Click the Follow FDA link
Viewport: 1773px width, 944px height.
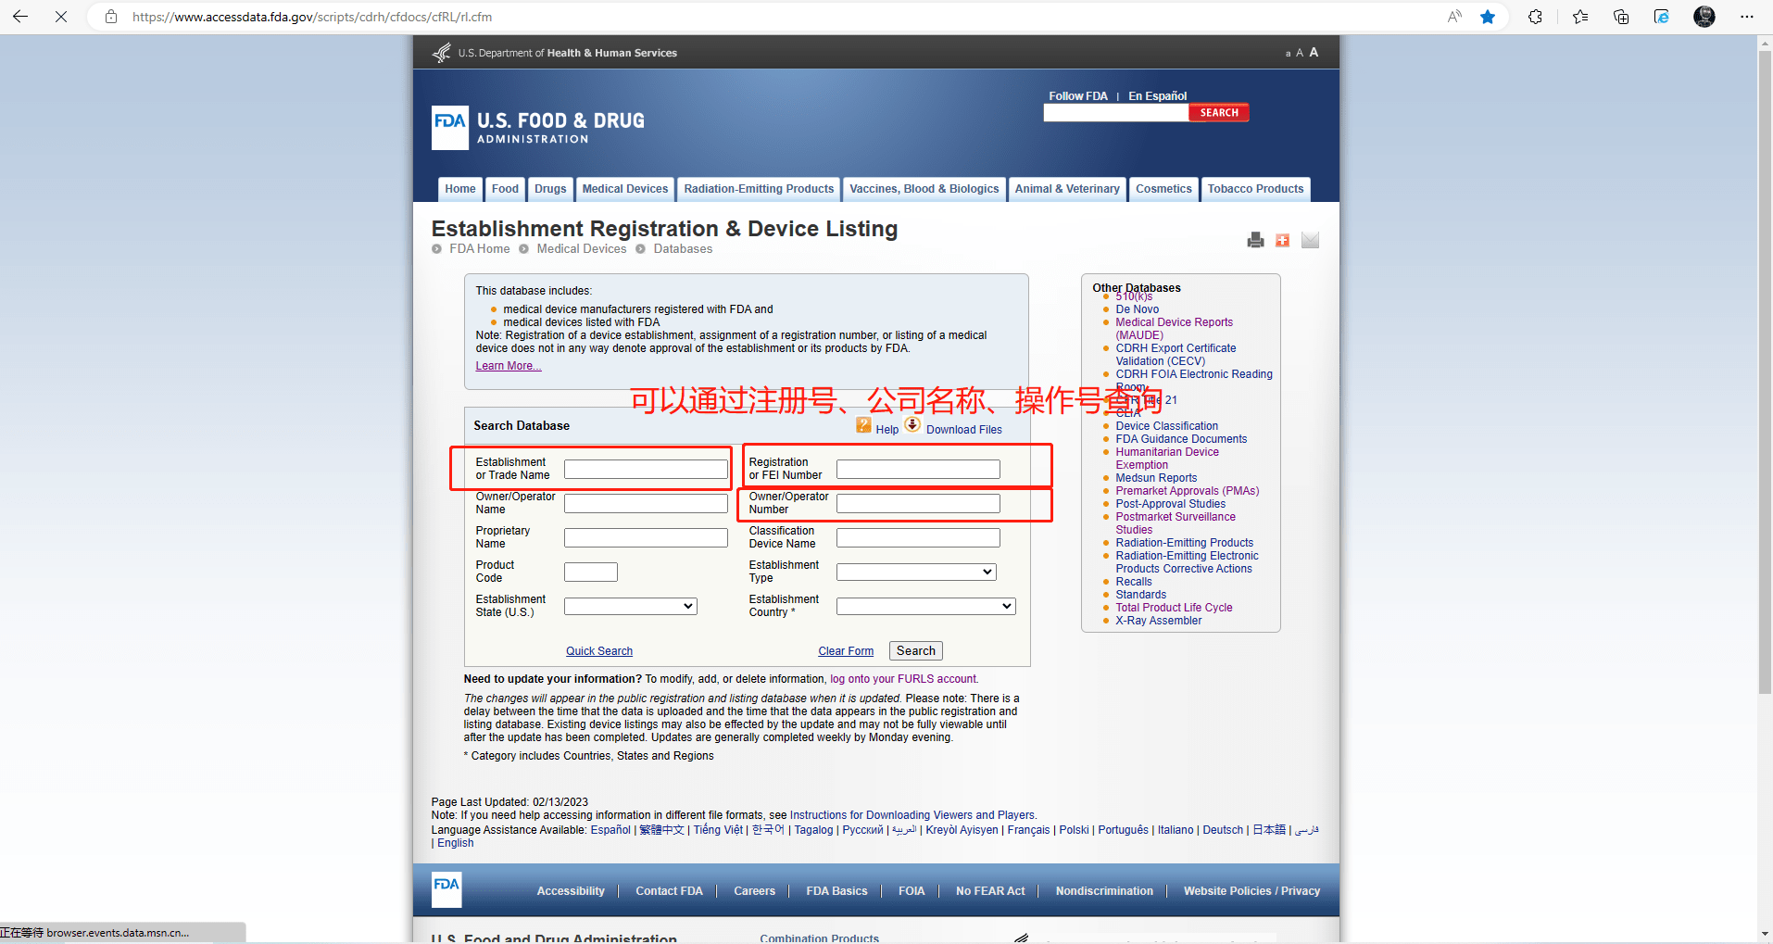(x=1078, y=95)
